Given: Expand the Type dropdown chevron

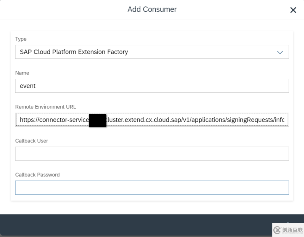Looking at the screenshot, I should 280,52.
